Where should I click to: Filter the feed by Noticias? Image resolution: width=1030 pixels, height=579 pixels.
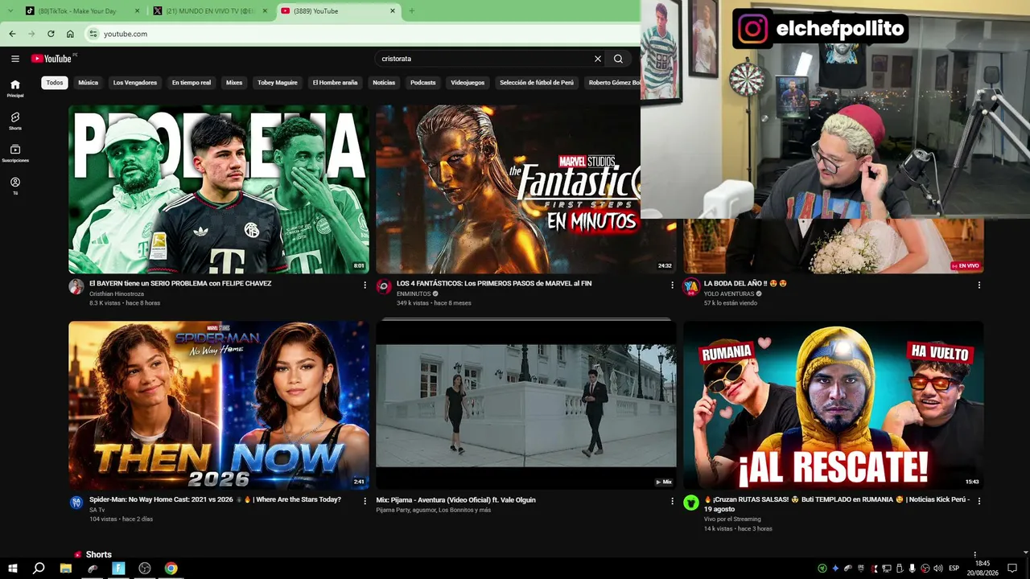tap(384, 83)
